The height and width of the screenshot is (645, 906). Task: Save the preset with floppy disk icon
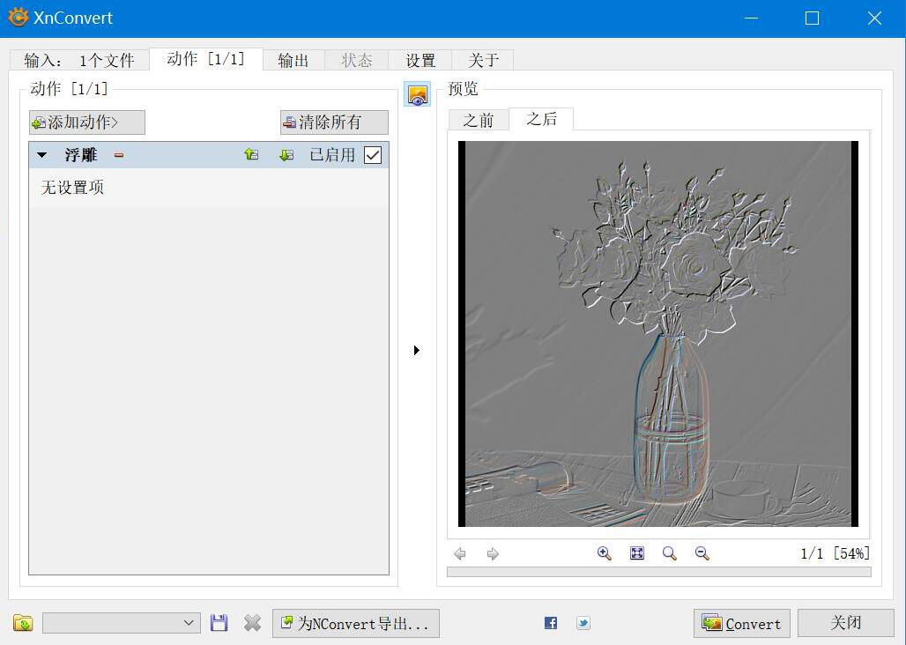pyautogui.click(x=219, y=623)
